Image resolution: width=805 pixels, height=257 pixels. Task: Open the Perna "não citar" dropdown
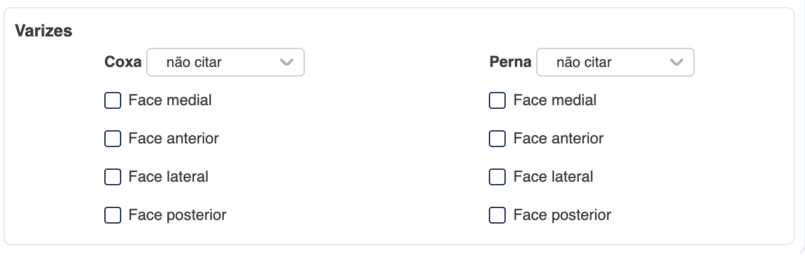coord(615,62)
